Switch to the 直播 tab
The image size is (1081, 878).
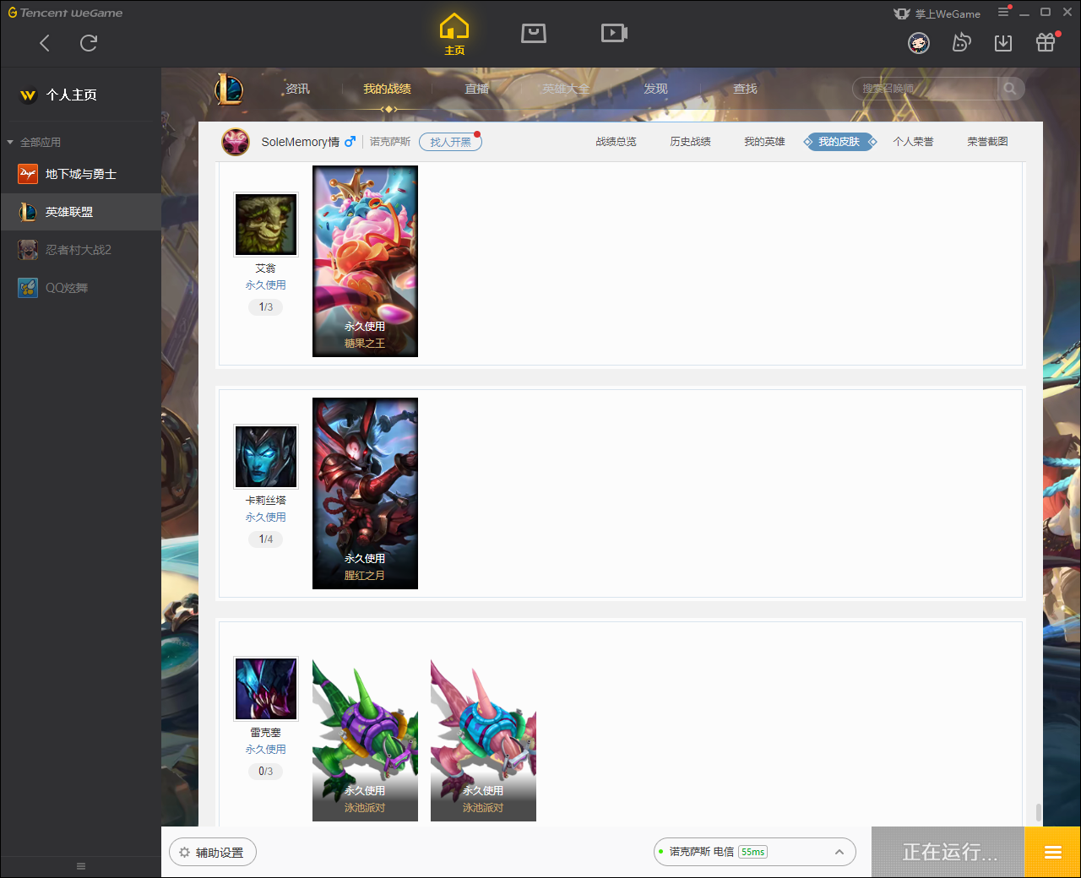477,89
